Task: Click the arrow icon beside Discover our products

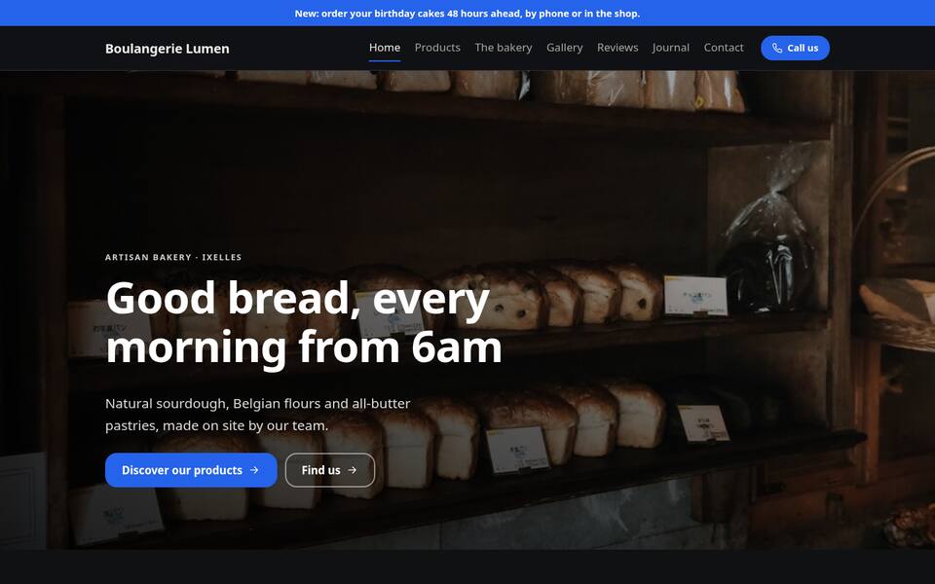Action: click(x=254, y=470)
